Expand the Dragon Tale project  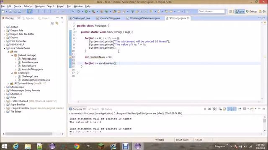(5, 30)
